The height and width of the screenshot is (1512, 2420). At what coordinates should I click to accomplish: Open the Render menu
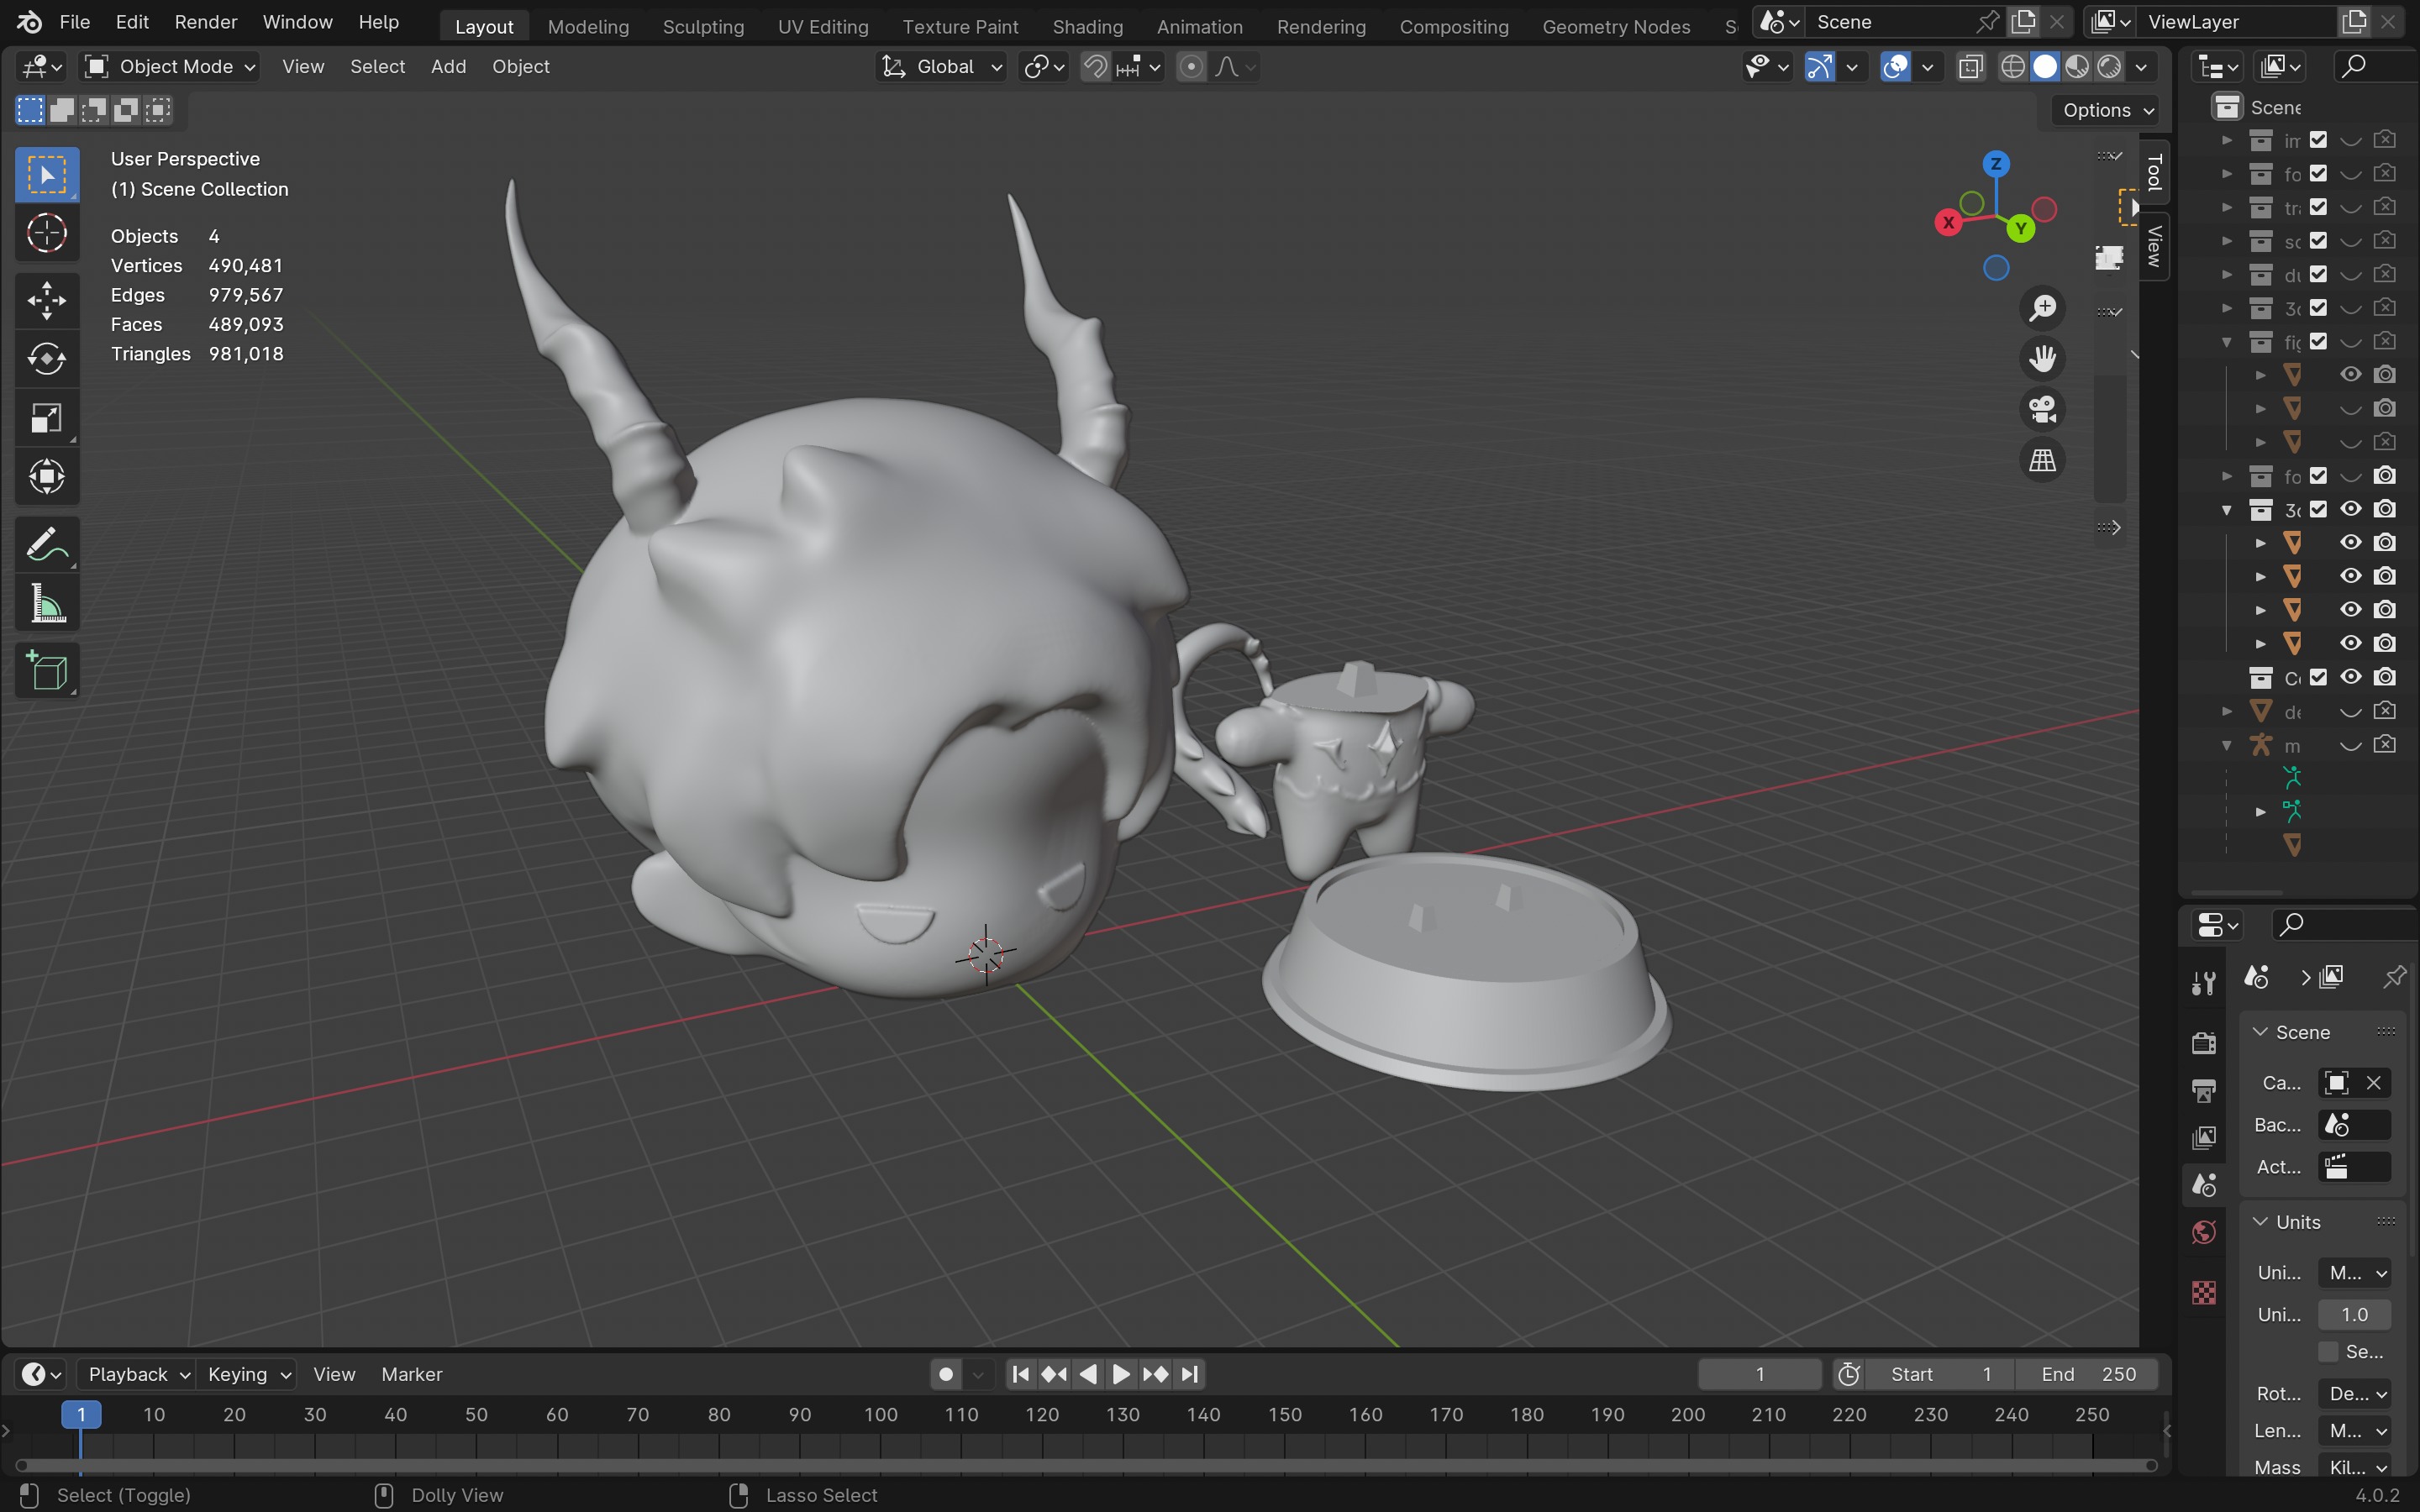[x=206, y=22]
